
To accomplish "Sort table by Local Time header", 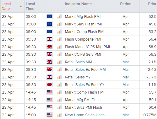I will pyautogui.click(x=30, y=6).
